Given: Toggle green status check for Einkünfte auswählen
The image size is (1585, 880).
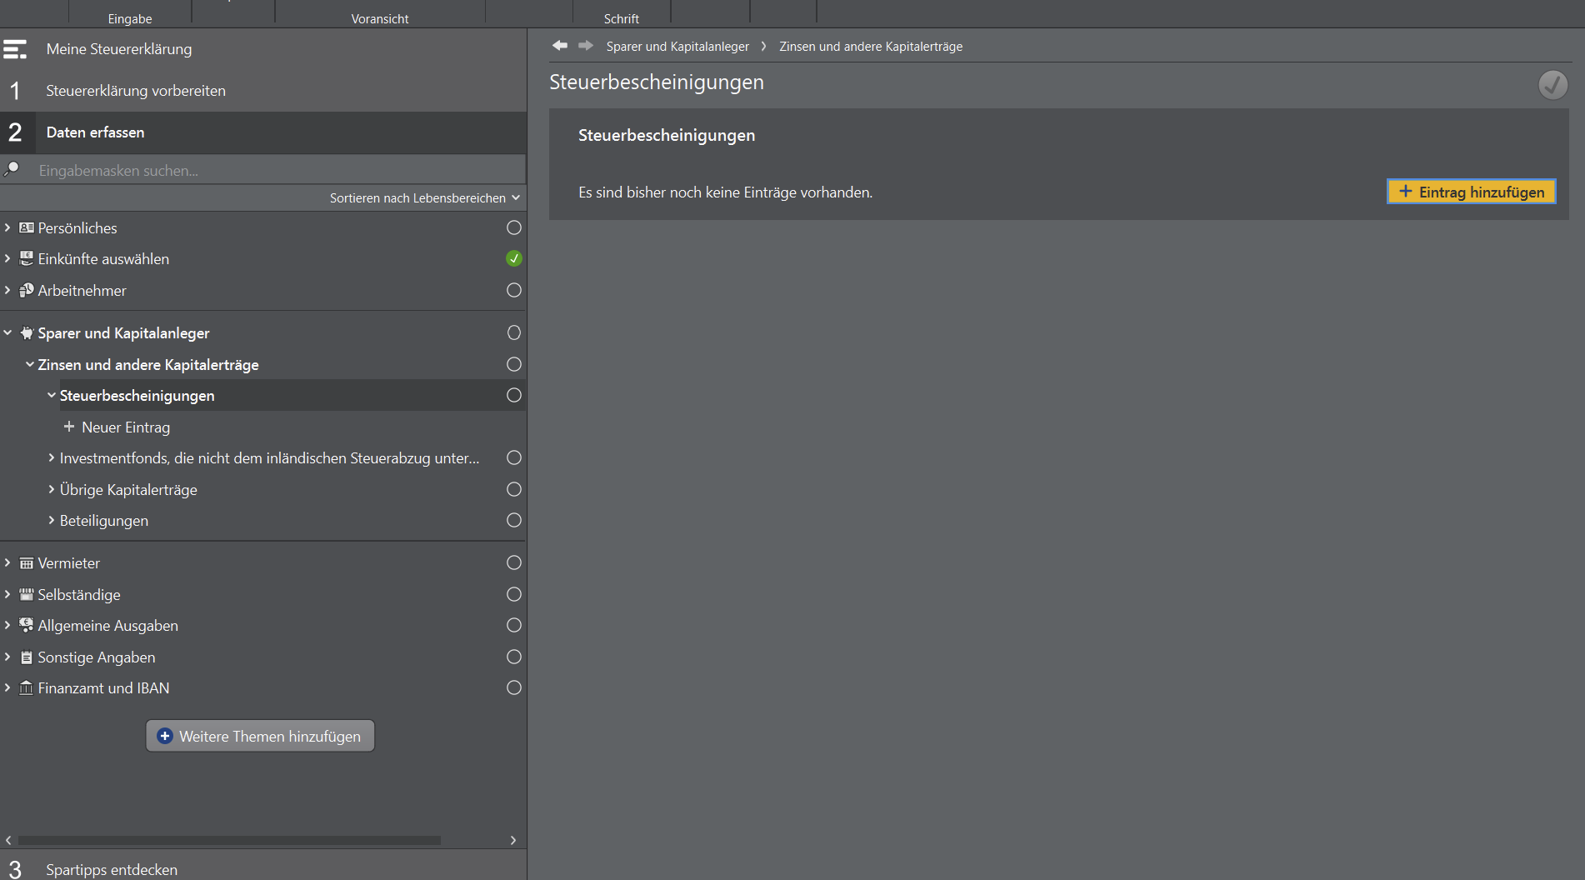Looking at the screenshot, I should (514, 259).
